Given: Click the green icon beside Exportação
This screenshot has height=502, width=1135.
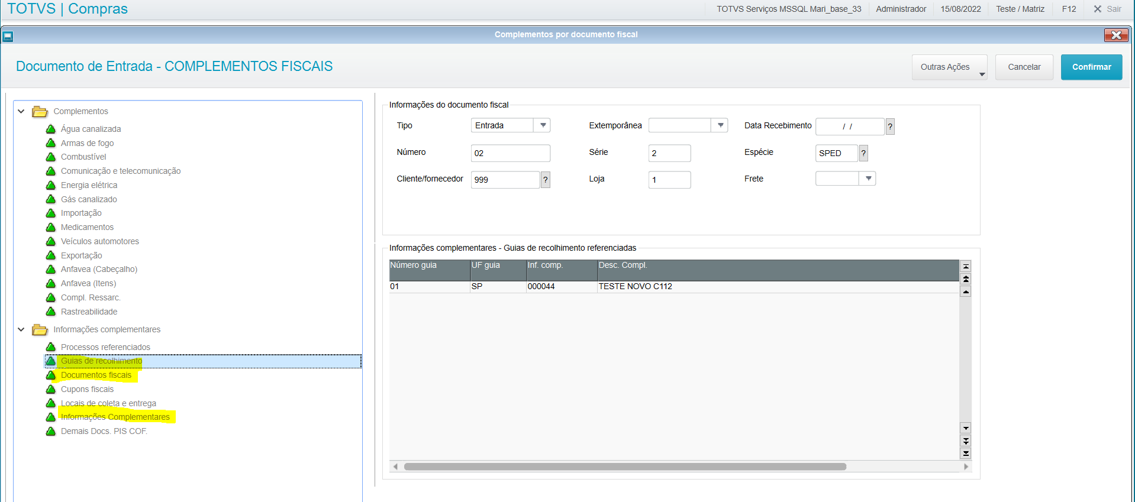Looking at the screenshot, I should (51, 255).
